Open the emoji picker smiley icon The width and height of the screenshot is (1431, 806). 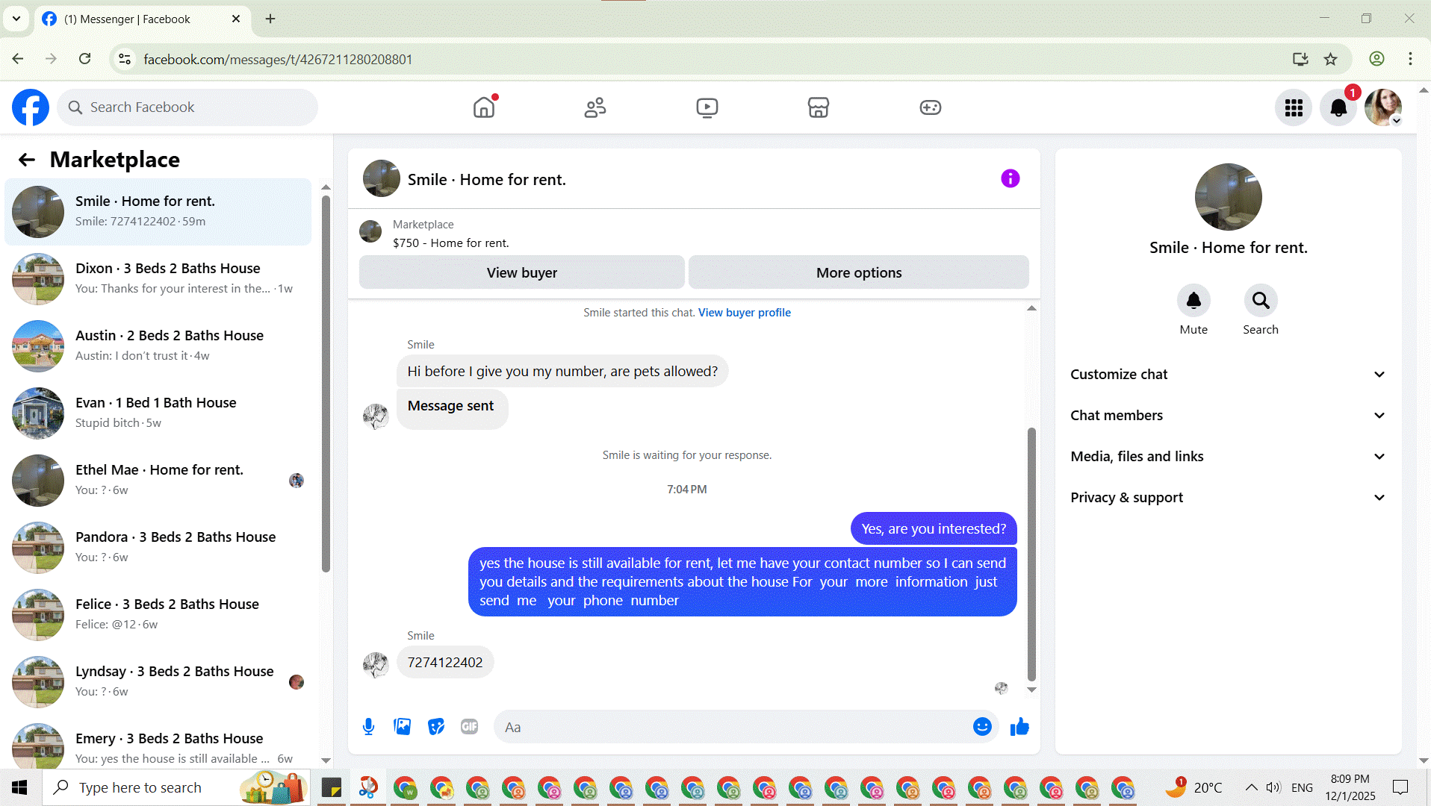[x=982, y=727]
